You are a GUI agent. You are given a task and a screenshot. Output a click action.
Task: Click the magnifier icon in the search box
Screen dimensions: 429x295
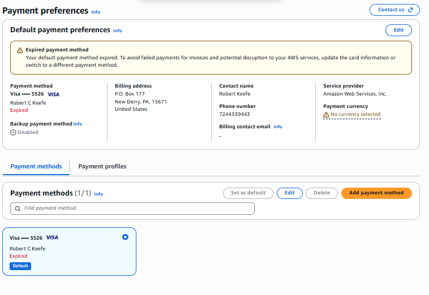point(18,209)
